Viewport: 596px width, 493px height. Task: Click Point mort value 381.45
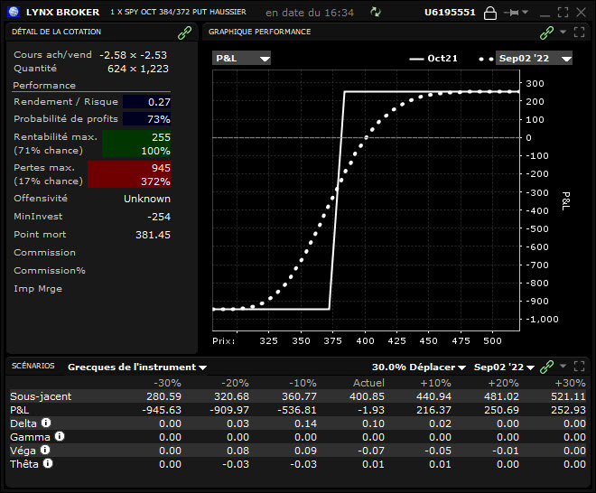[x=153, y=235]
